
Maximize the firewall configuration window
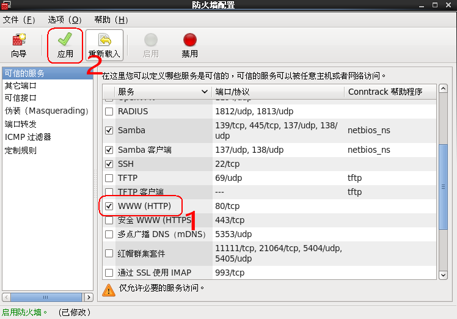pyautogui.click(x=435, y=5)
